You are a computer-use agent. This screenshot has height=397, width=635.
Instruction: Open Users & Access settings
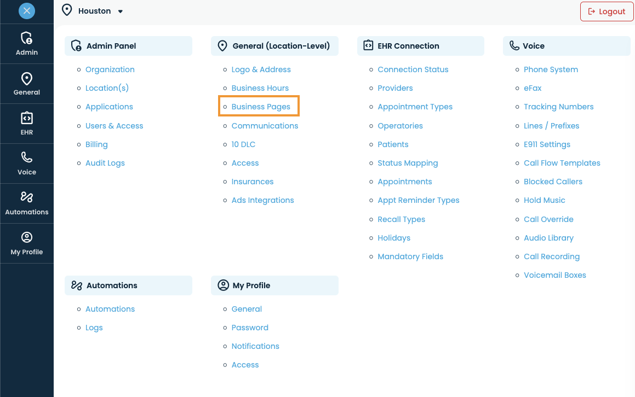tap(114, 126)
